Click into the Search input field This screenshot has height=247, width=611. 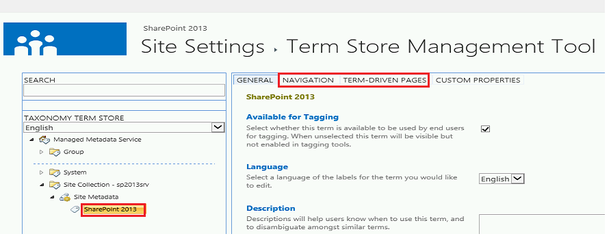[x=124, y=90]
